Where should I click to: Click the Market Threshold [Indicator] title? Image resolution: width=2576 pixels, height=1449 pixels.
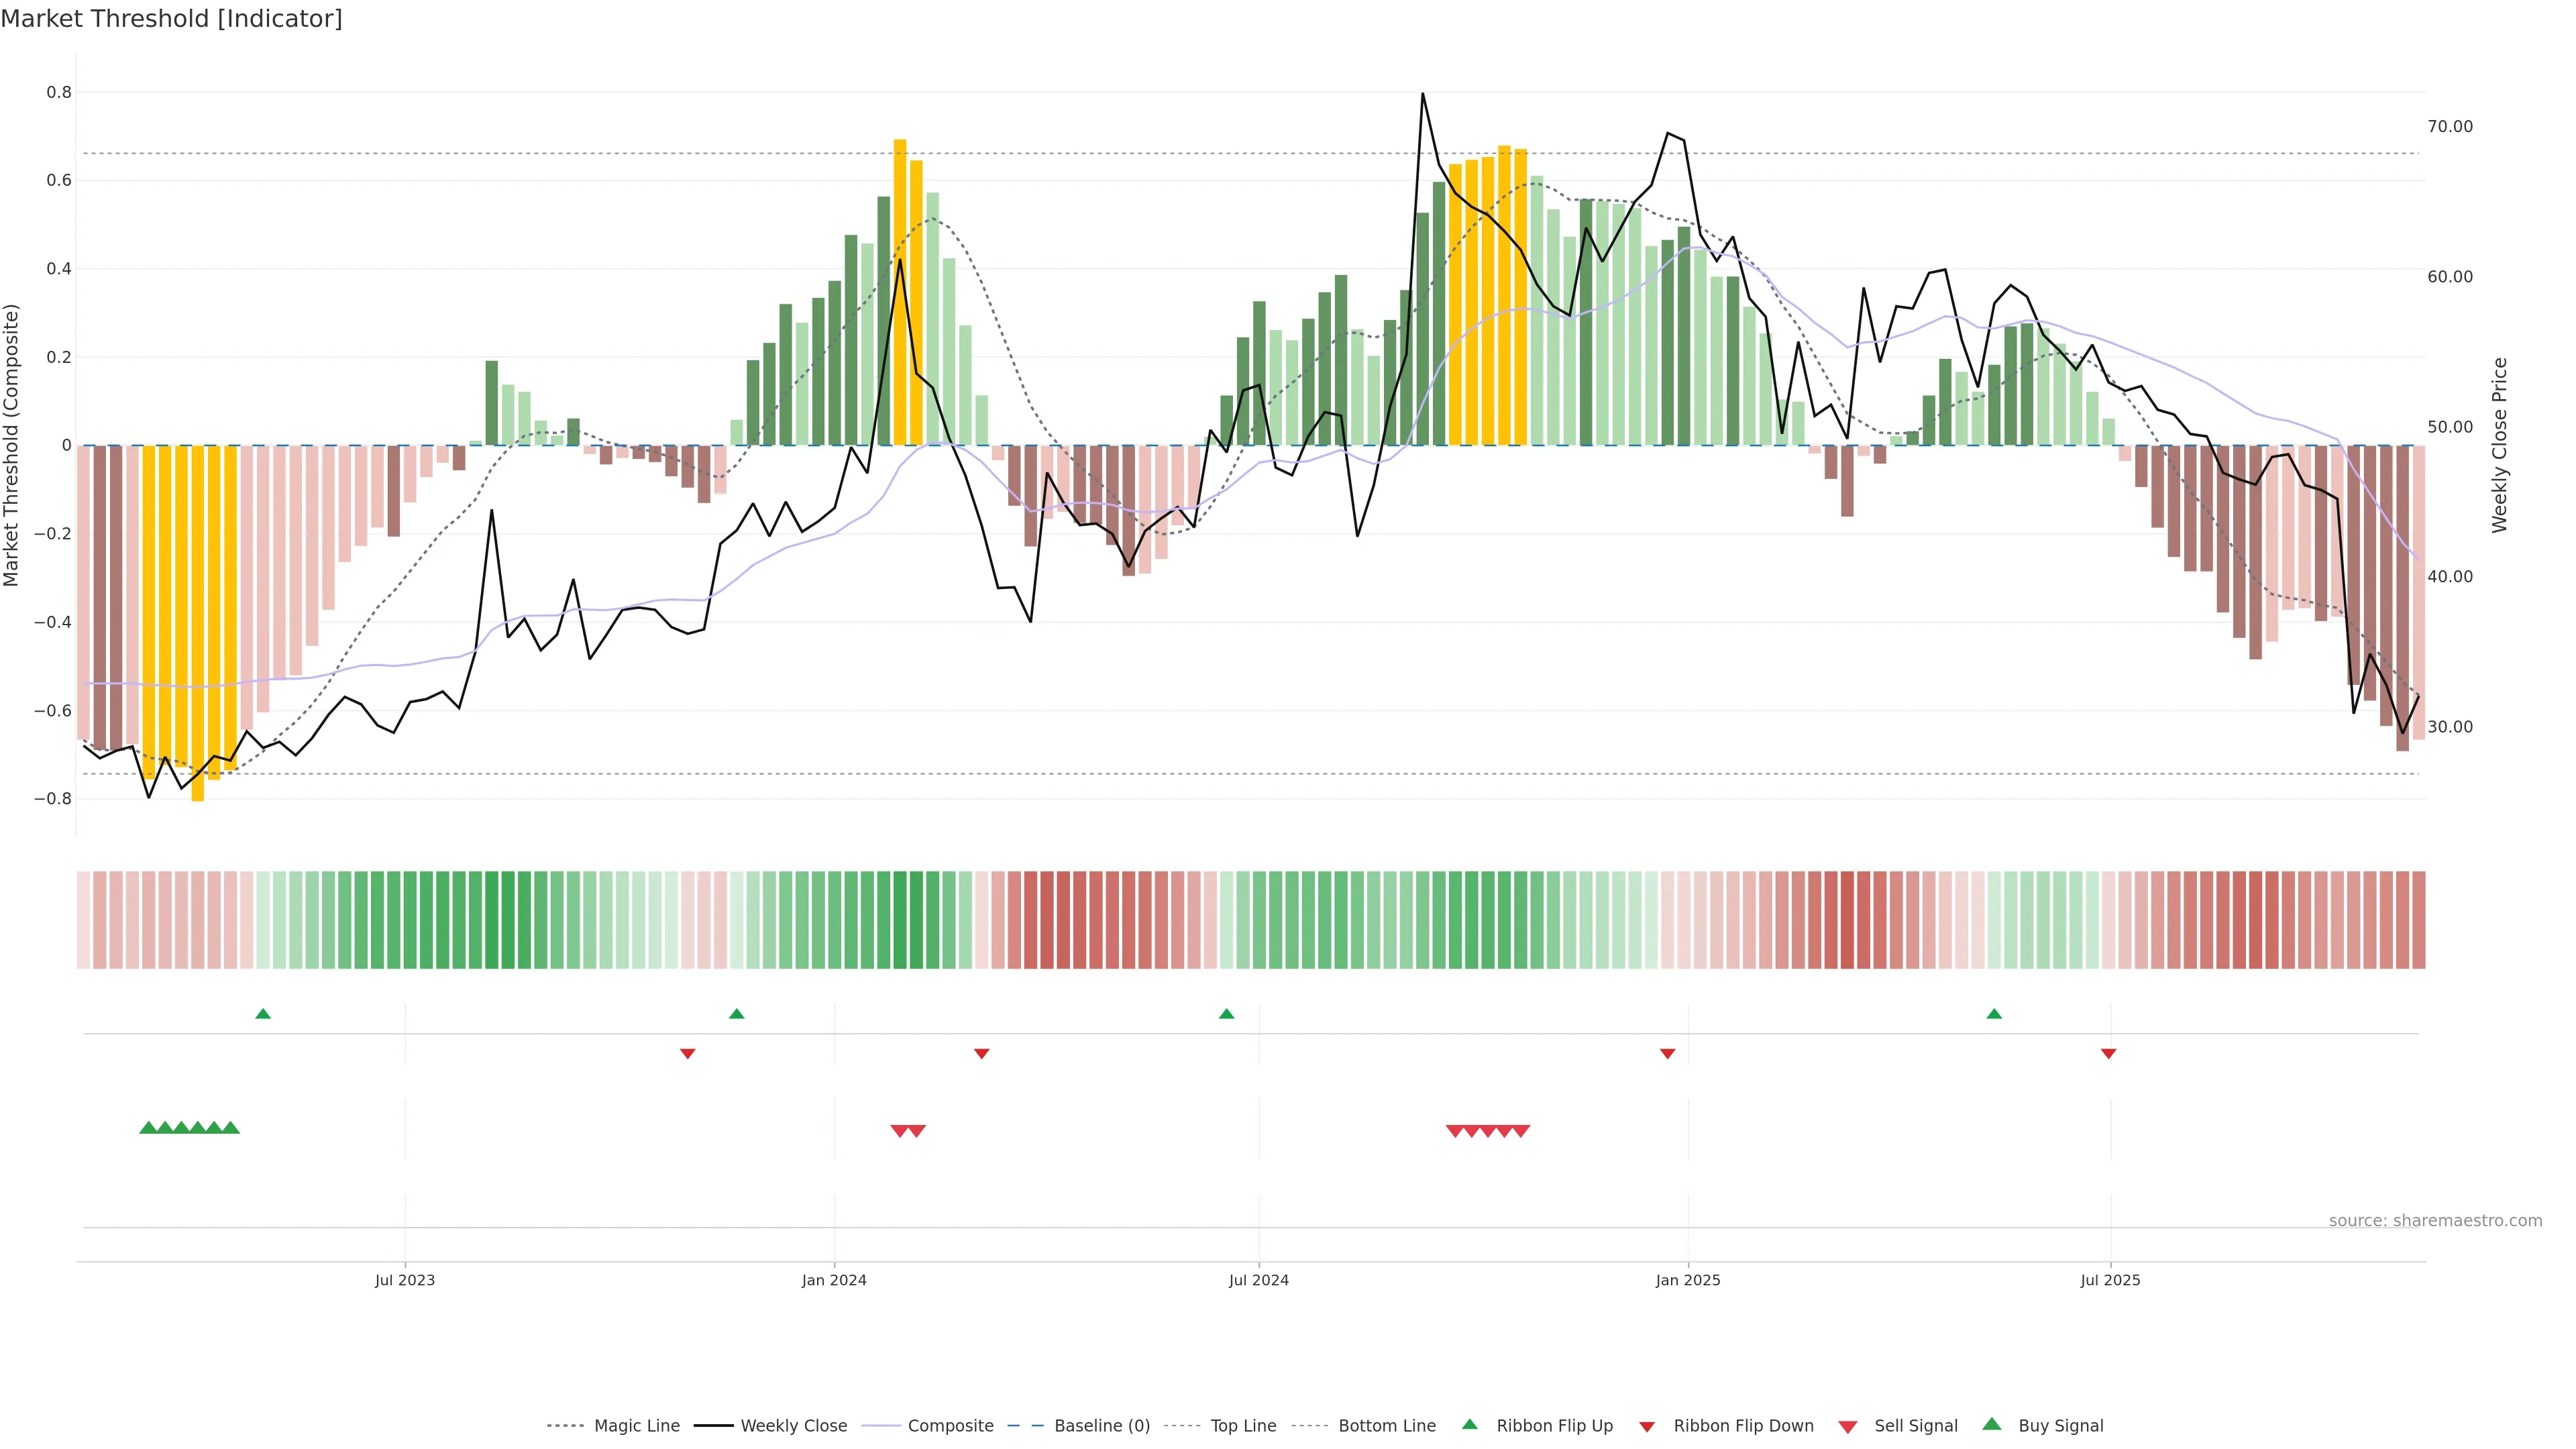pos(171,19)
